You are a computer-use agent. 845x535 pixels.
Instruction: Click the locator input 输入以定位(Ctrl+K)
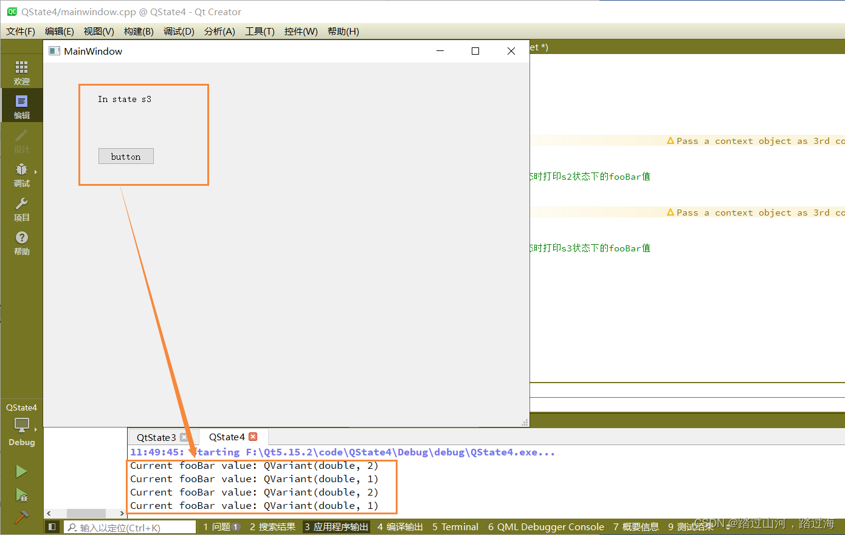click(130, 528)
